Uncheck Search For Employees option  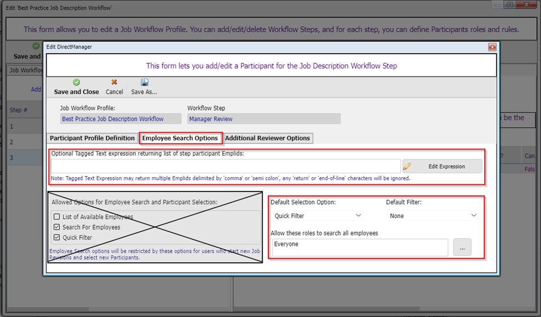57,227
